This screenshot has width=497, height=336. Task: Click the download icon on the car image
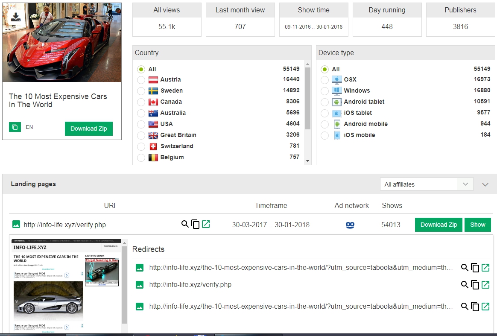pos(15,16)
